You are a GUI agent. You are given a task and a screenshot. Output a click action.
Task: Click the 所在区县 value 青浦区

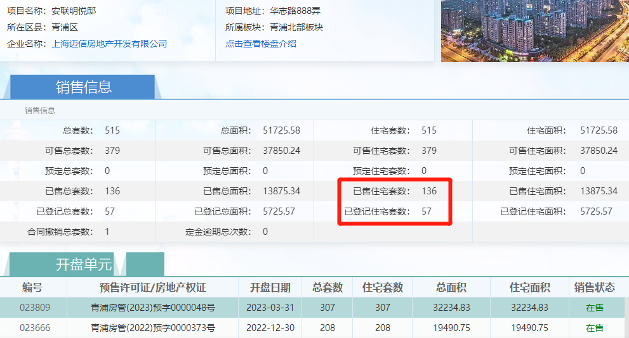(65, 27)
